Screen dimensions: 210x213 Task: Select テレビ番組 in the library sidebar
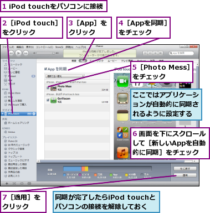pyautogui.click(x=12, y=72)
